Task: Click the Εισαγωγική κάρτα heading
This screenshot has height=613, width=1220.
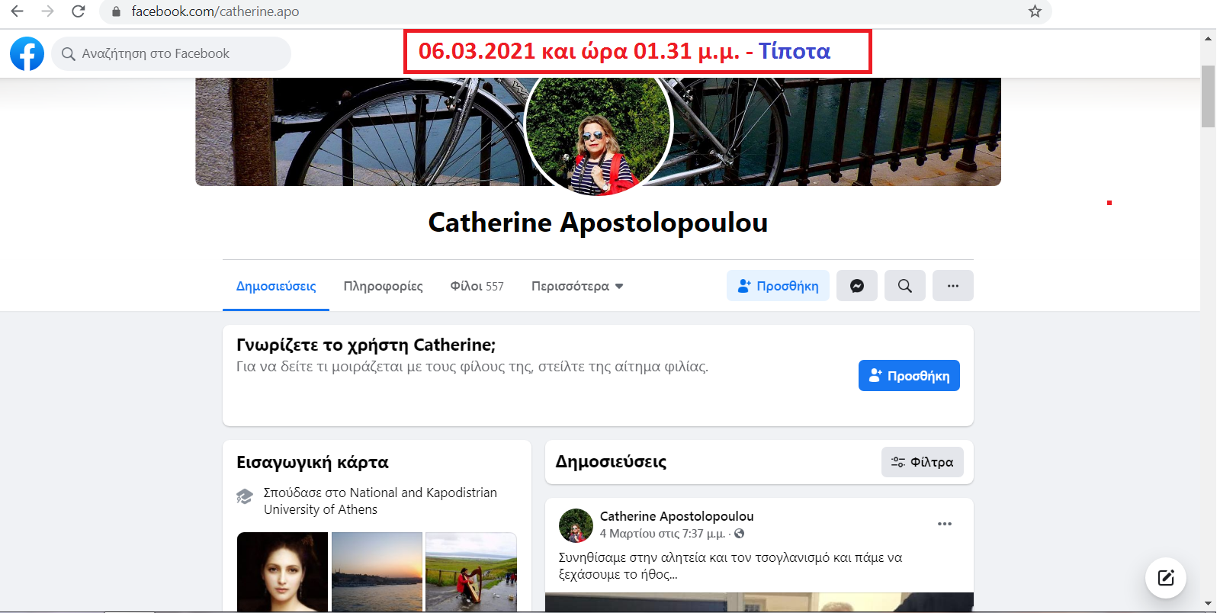Action: click(x=313, y=462)
